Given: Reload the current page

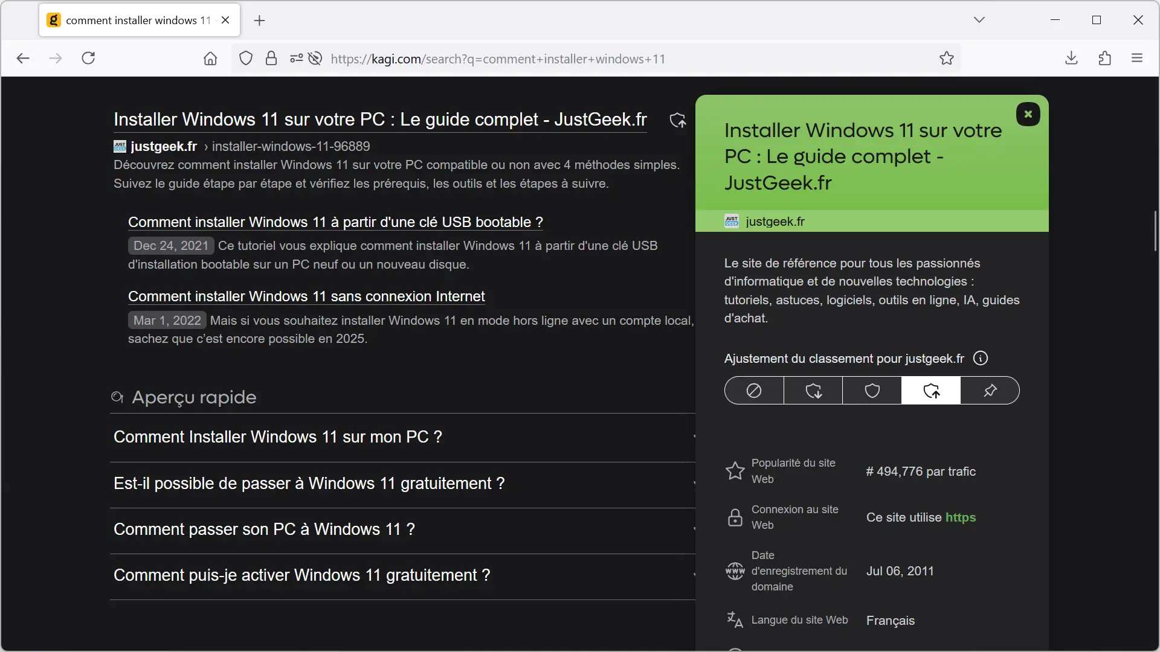Looking at the screenshot, I should [88, 59].
